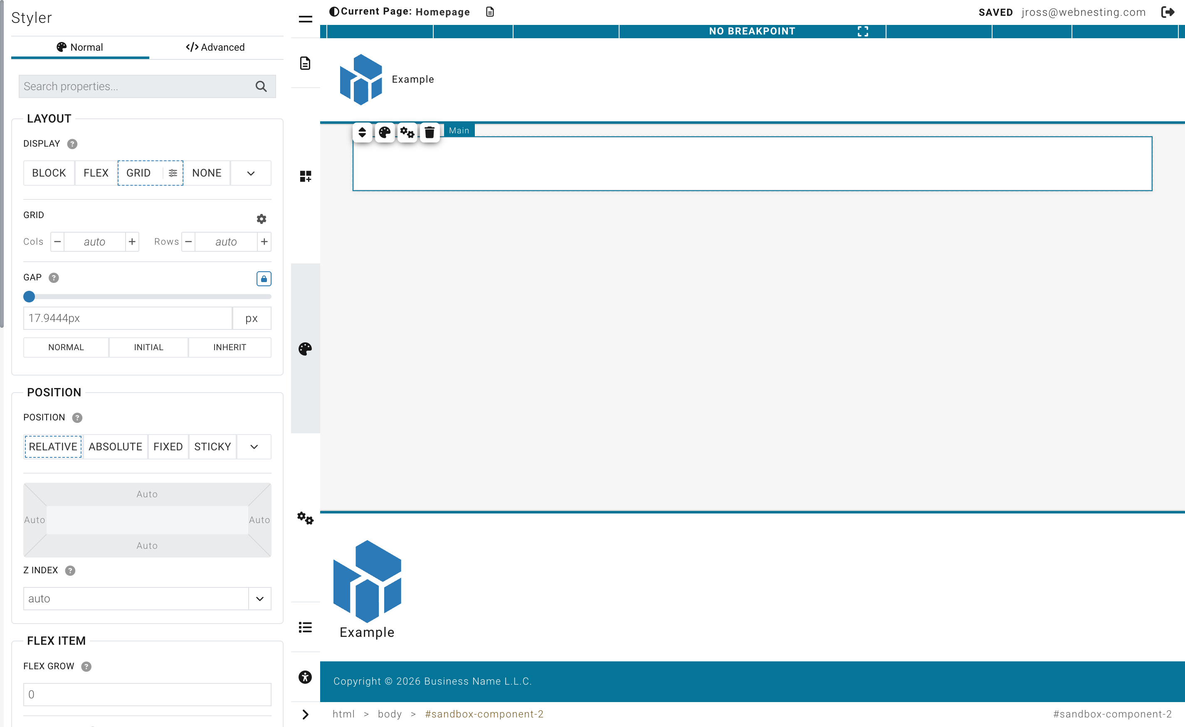Switch to the Advanced tab

[x=215, y=47]
